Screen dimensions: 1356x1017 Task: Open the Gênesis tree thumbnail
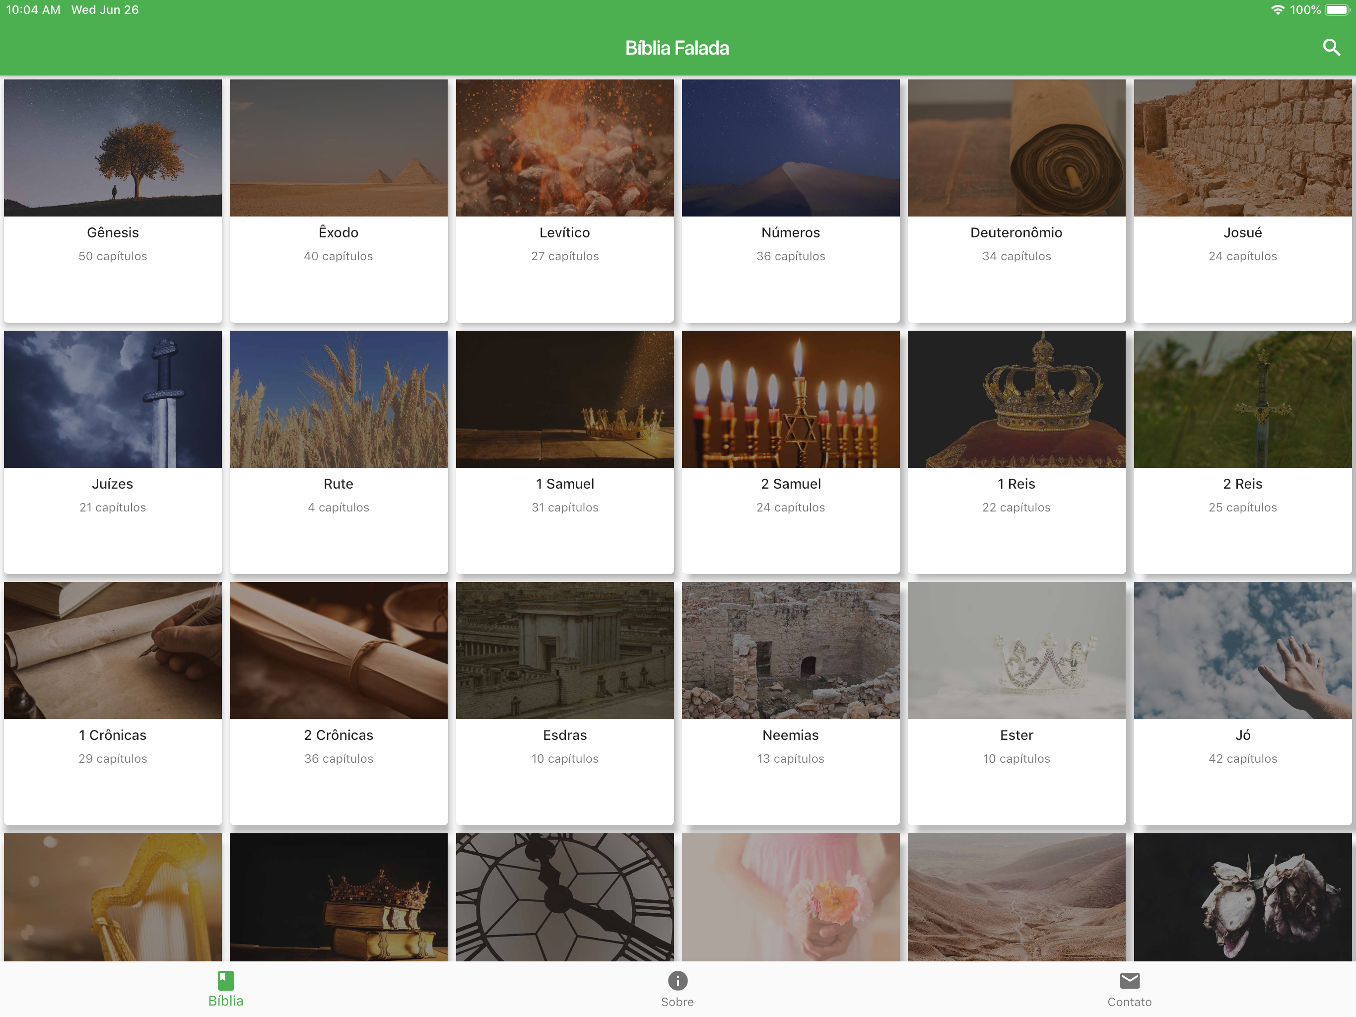pos(113,148)
